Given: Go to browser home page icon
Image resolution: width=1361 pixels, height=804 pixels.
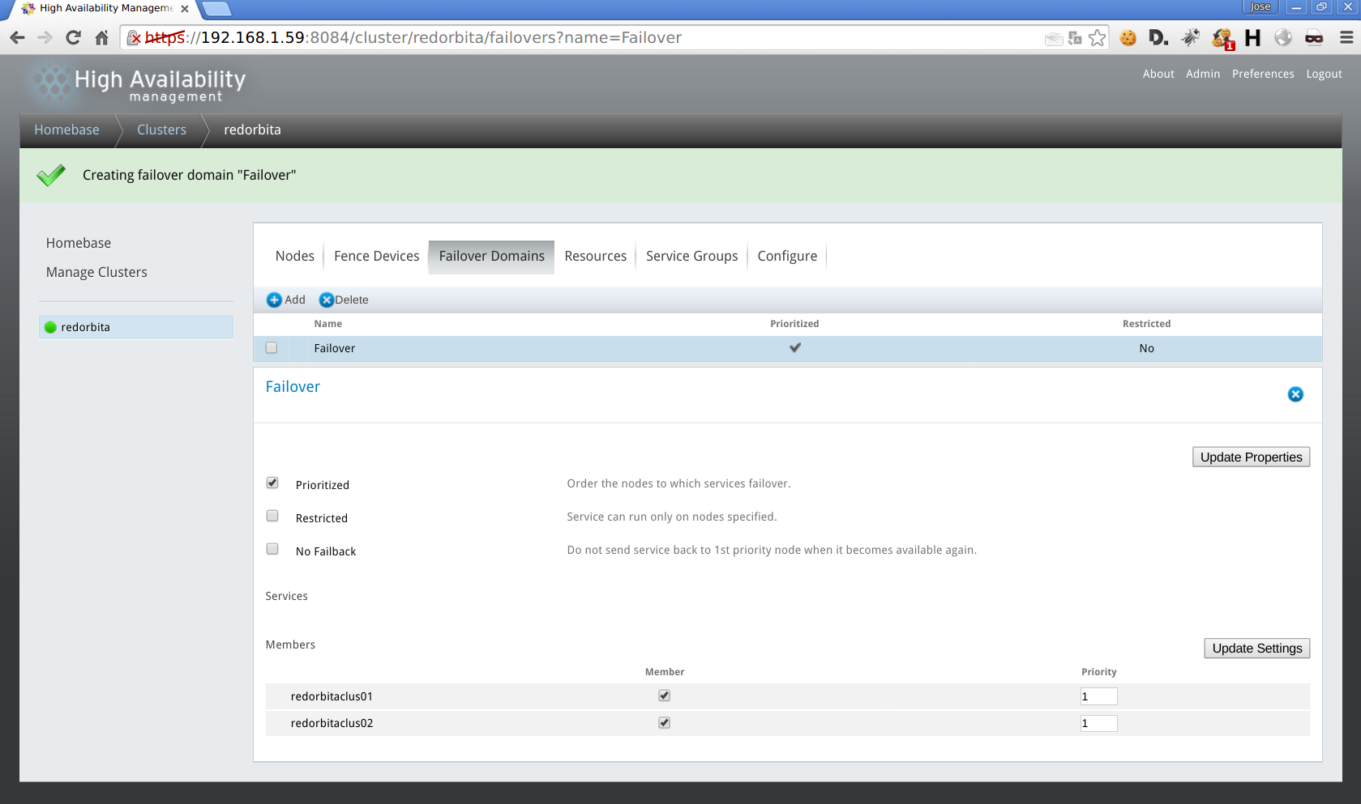Looking at the screenshot, I should pos(101,38).
